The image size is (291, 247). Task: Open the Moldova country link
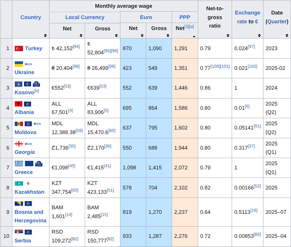tap(25, 132)
